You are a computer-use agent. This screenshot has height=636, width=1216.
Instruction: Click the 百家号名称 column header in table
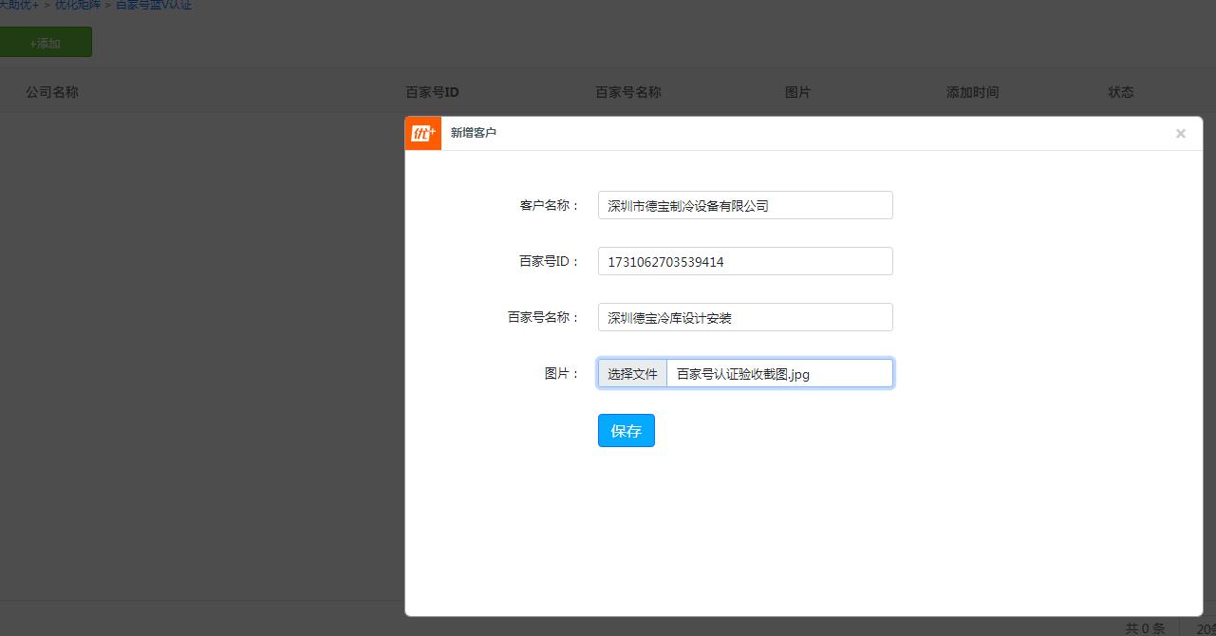[628, 92]
